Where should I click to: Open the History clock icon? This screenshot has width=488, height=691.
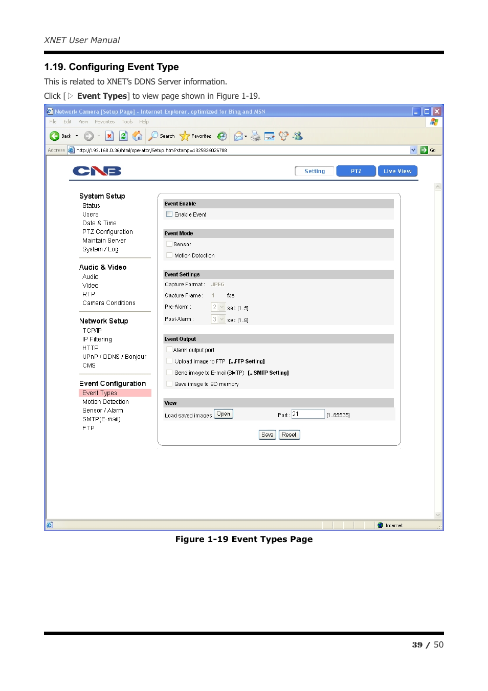222,136
